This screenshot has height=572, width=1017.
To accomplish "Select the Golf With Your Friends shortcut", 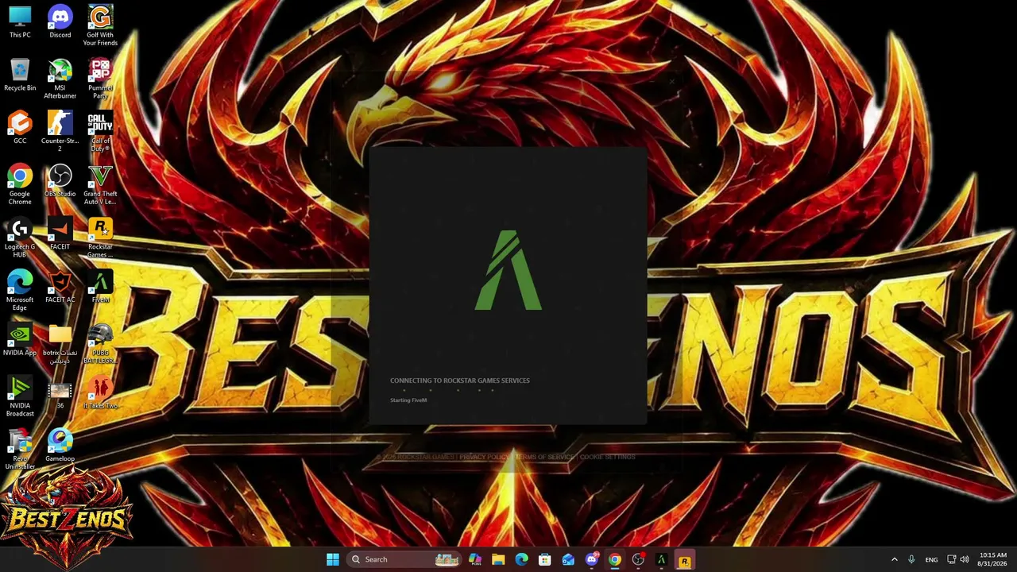I will click(100, 25).
